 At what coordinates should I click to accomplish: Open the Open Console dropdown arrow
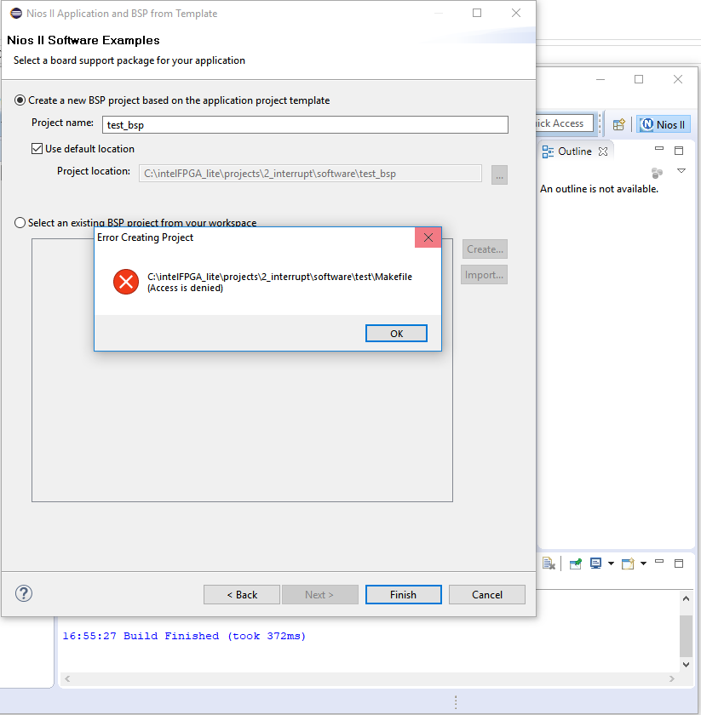click(x=643, y=563)
